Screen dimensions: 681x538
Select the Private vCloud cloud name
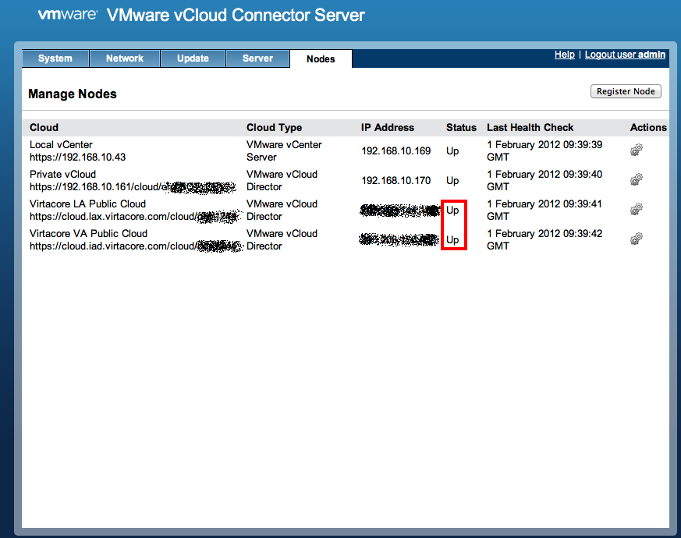[x=62, y=174]
